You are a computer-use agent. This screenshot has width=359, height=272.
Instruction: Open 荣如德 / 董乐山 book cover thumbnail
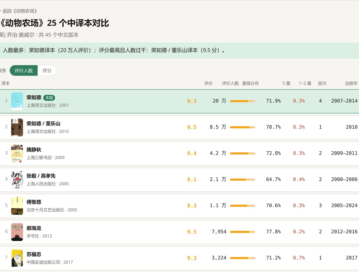click(17, 128)
